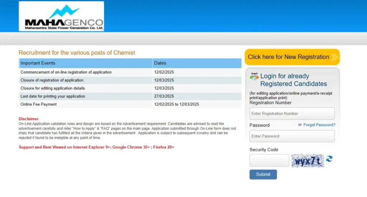Click the date 12/02/2025 for commencement

164,72
